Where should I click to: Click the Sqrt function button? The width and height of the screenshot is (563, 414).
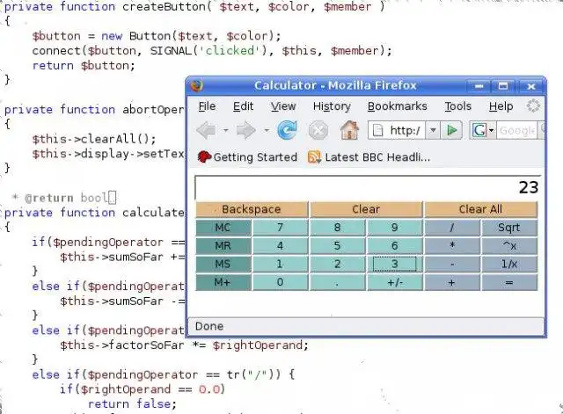(x=509, y=228)
